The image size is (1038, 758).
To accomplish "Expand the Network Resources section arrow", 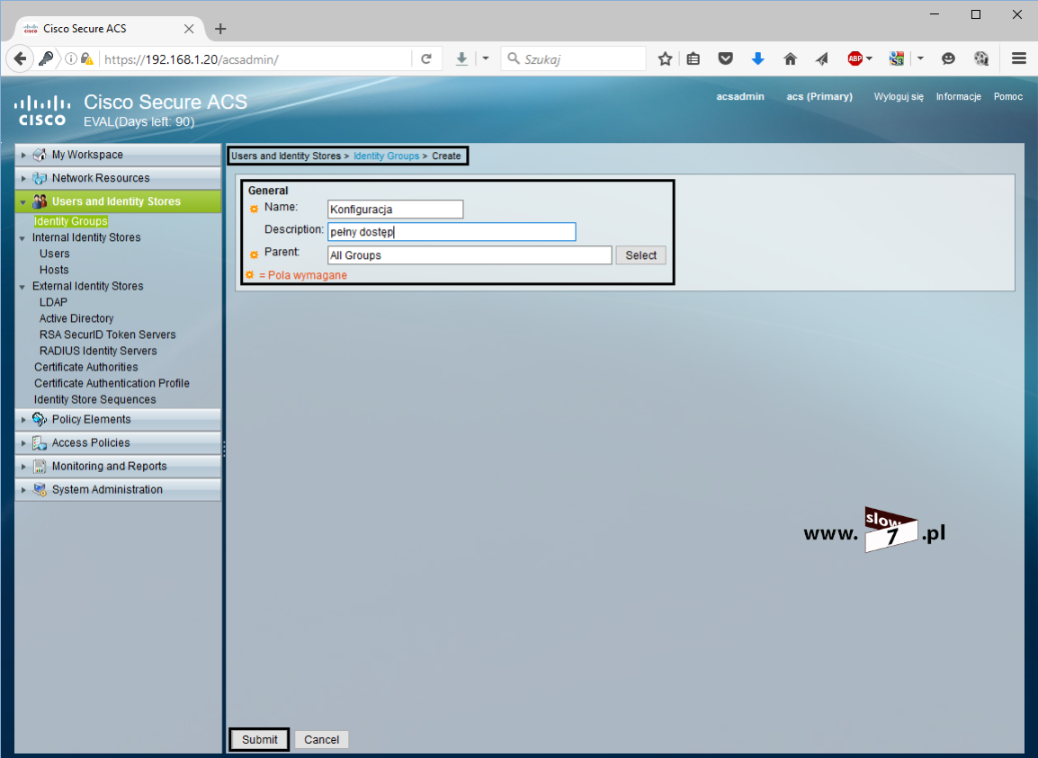I will point(23,178).
